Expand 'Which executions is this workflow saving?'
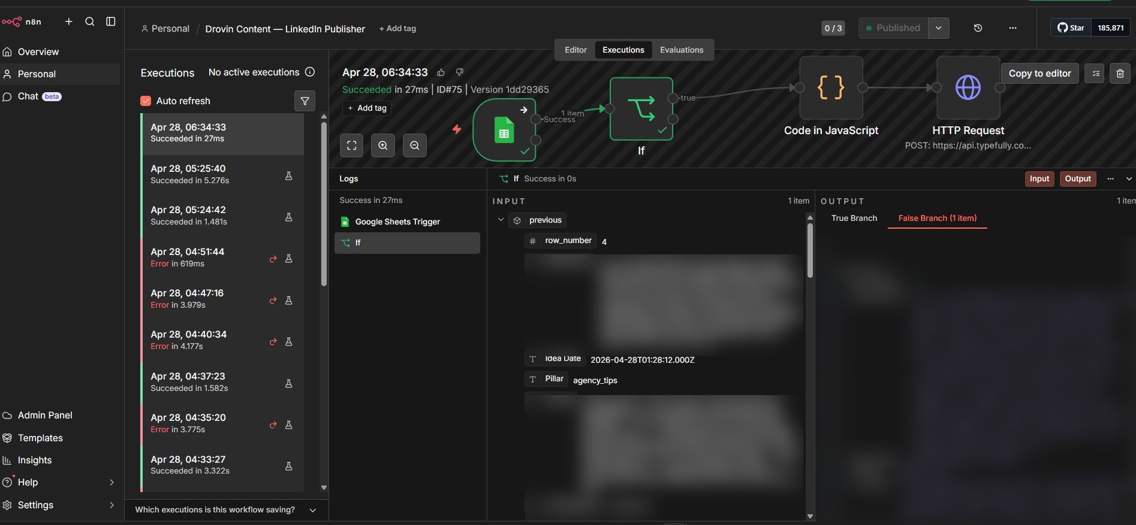The width and height of the screenshot is (1136, 525). [227, 510]
